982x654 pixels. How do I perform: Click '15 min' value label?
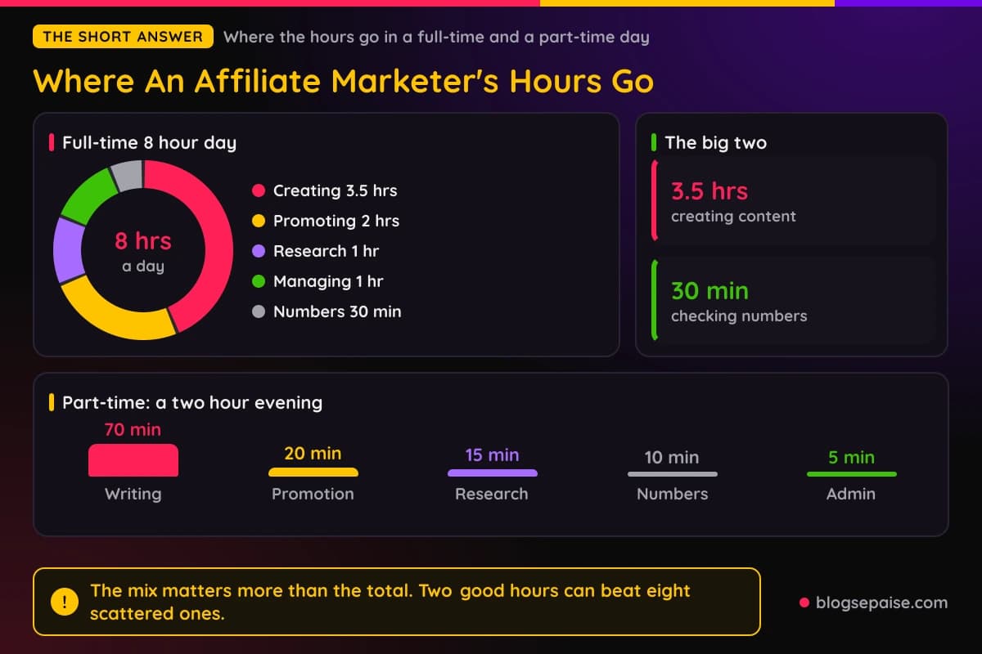(x=492, y=455)
